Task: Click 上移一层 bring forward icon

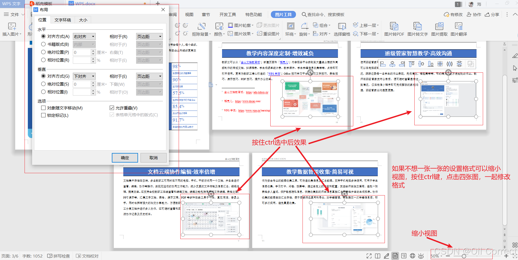Action: pos(355,25)
